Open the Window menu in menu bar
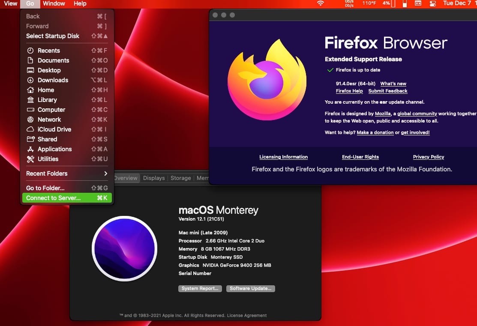477x326 pixels. (54, 3)
